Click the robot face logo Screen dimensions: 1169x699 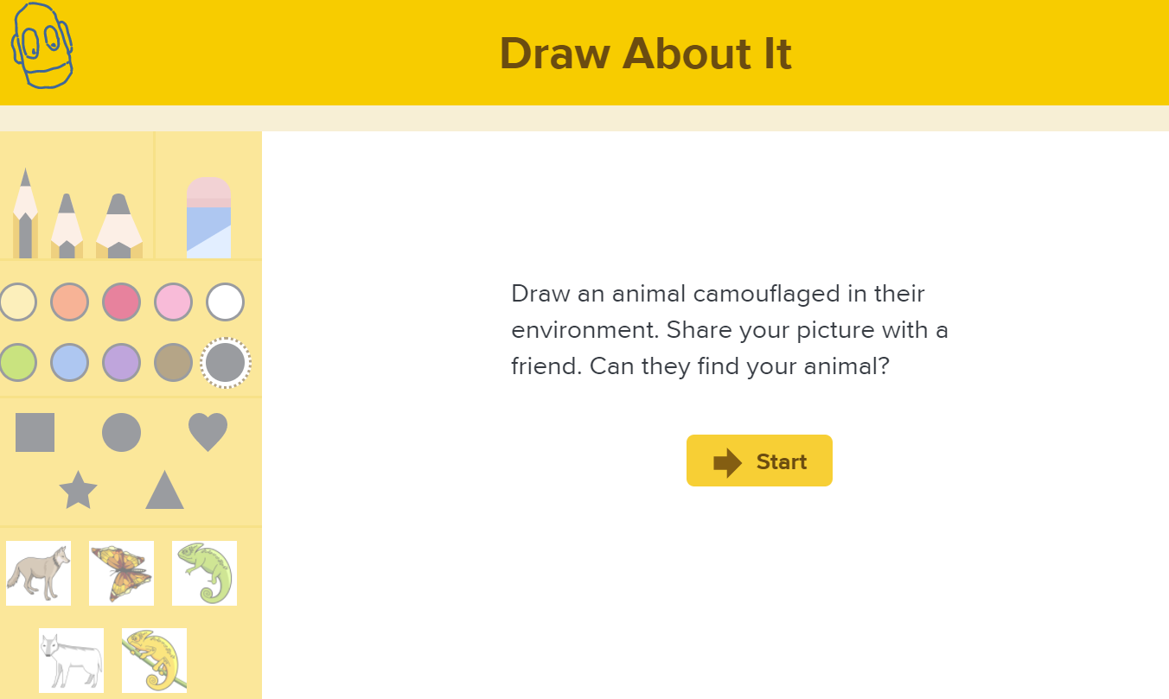42,46
